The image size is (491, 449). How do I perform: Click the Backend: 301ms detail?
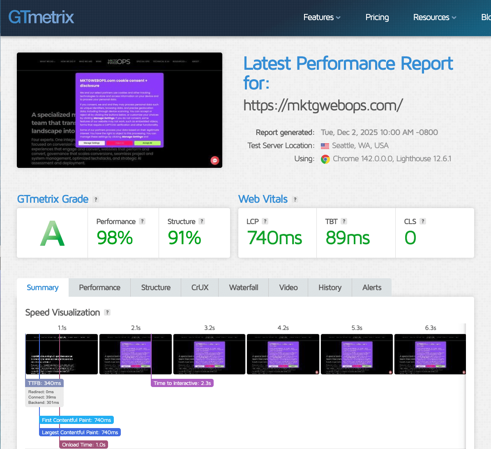click(44, 402)
